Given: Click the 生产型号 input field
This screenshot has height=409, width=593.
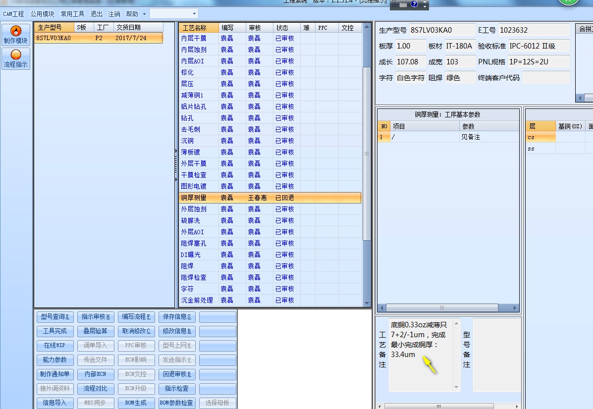Looking at the screenshot, I should 442,30.
